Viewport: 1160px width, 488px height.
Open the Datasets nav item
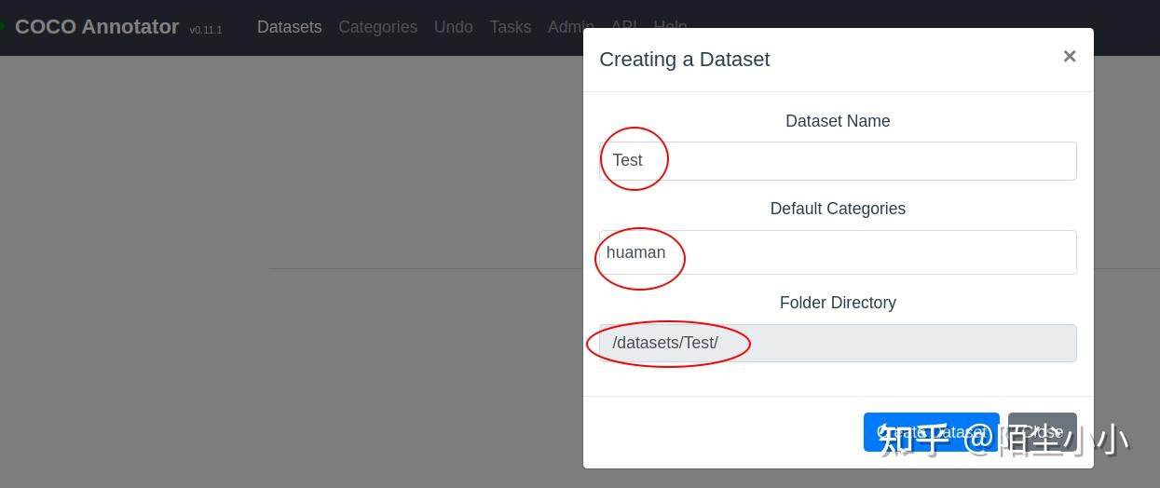(x=289, y=27)
